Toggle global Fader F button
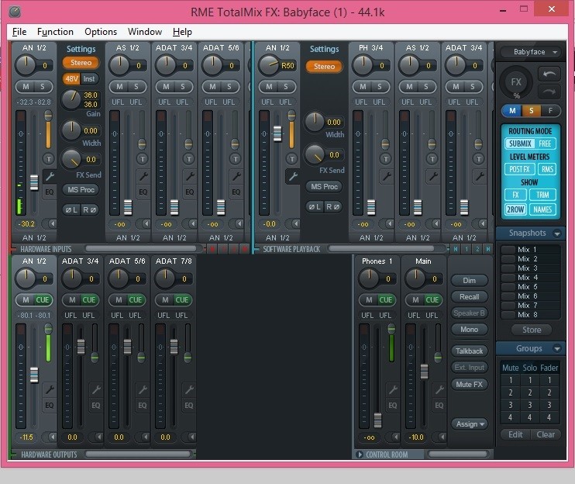This screenshot has width=575, height=484. click(550, 110)
